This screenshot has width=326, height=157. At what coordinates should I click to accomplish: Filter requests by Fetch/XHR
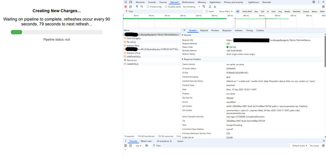(x=247, y=11)
